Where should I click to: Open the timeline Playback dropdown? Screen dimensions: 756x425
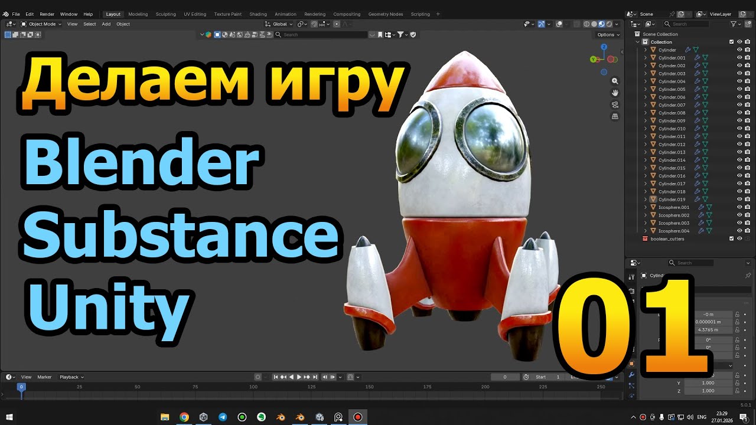click(x=71, y=377)
